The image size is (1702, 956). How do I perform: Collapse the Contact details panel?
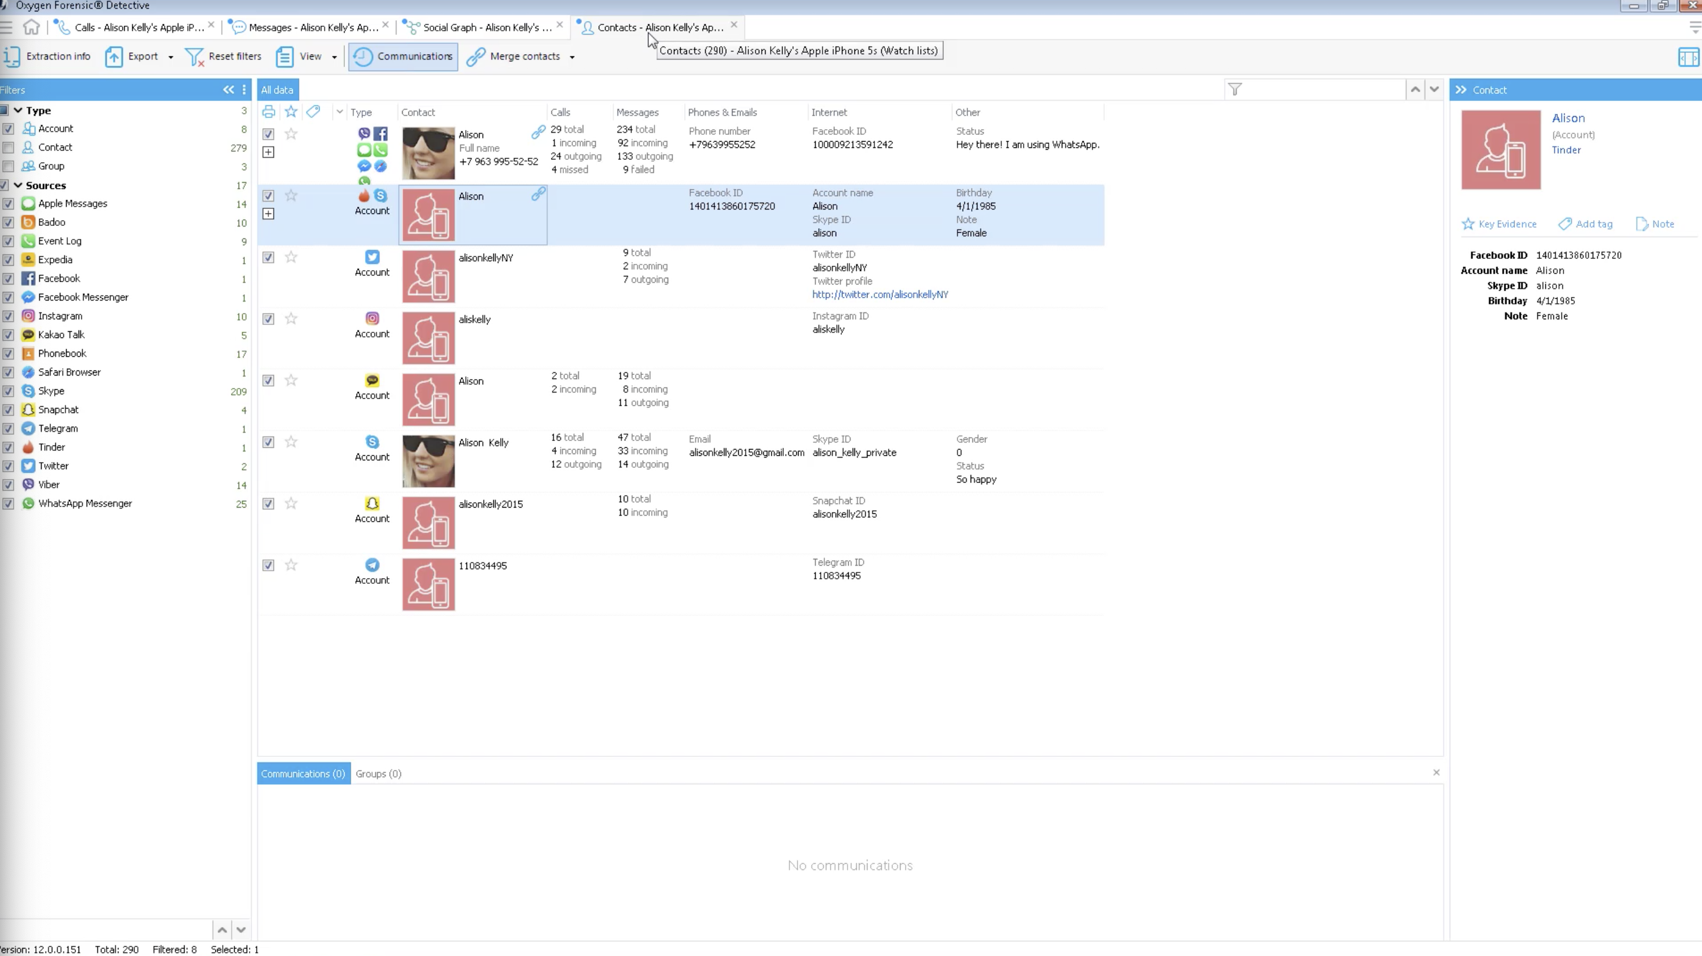(x=1461, y=90)
